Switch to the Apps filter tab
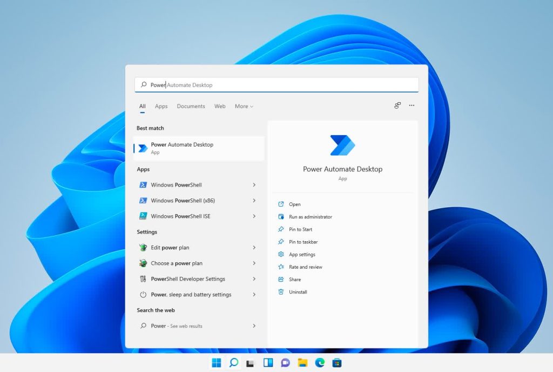The height and width of the screenshot is (372, 553). pyautogui.click(x=161, y=107)
